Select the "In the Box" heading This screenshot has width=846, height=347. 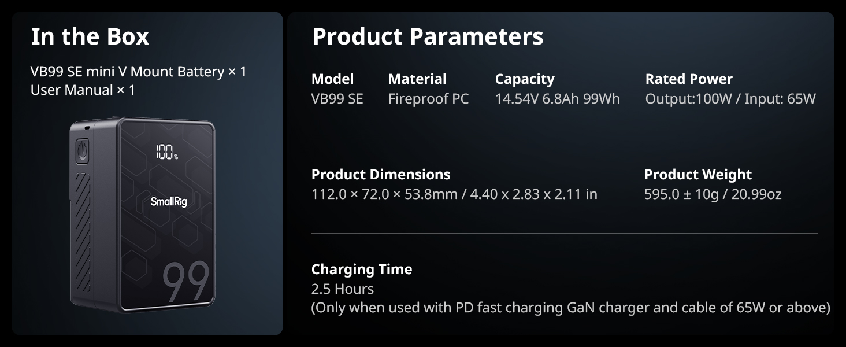coord(90,36)
